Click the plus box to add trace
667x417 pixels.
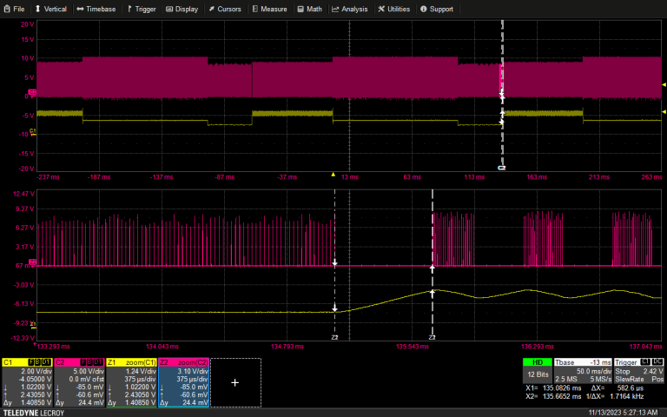click(234, 382)
